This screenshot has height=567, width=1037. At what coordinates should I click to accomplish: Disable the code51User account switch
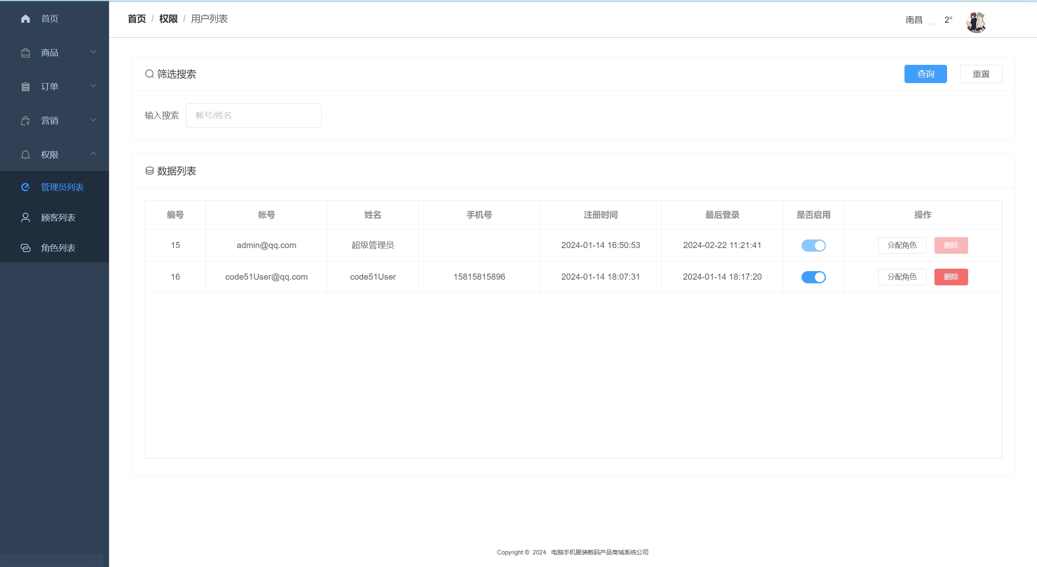pyautogui.click(x=813, y=277)
